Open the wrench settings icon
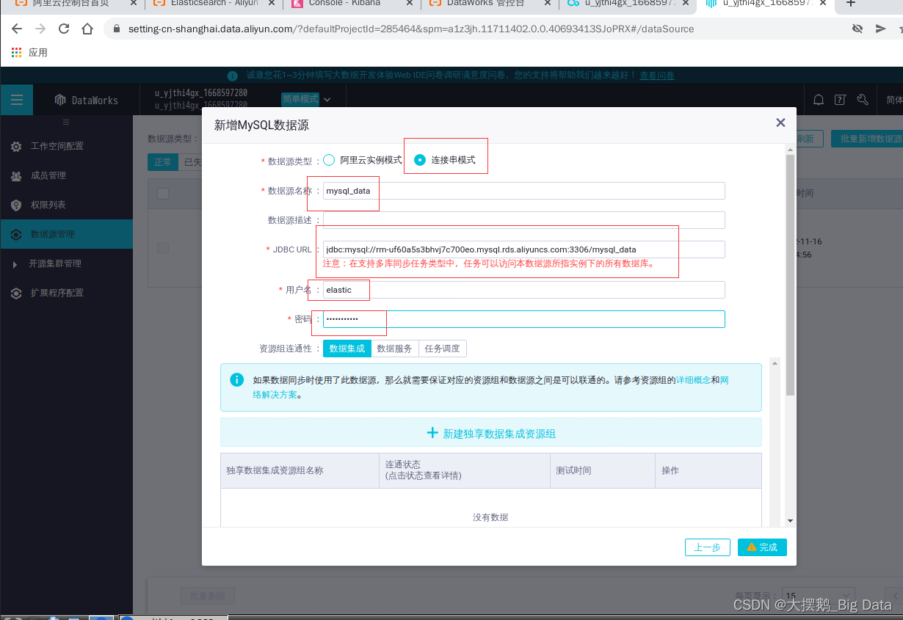This screenshot has width=903, height=620. [863, 100]
